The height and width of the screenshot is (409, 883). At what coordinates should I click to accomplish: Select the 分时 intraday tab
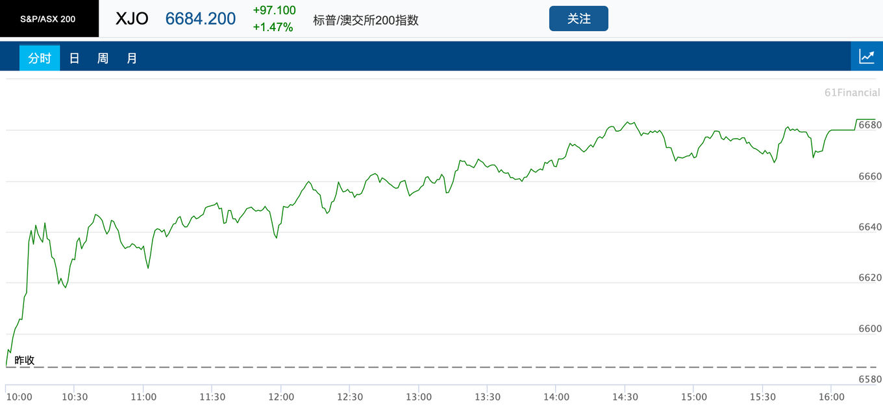(40, 58)
